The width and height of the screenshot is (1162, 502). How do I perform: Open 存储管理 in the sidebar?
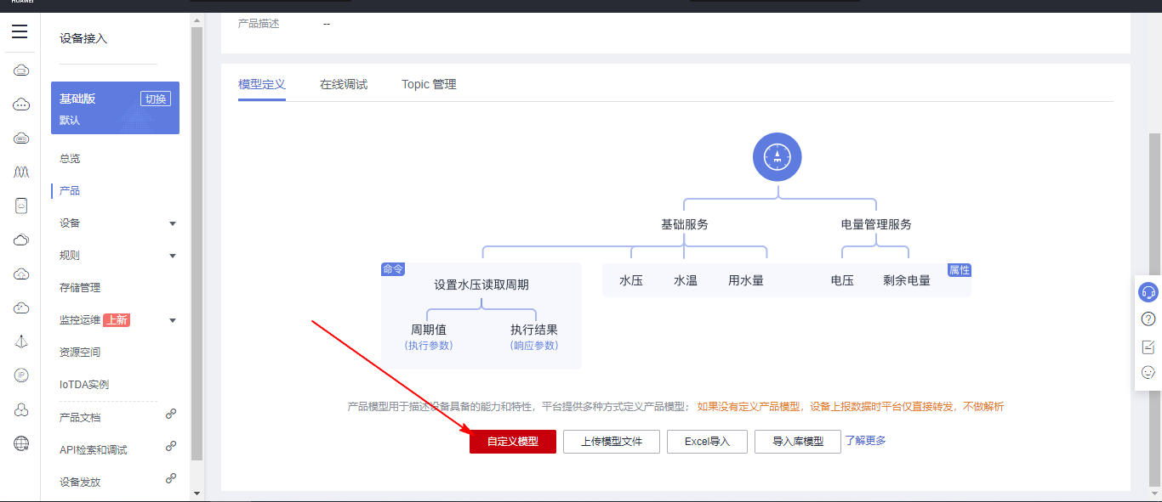80,288
